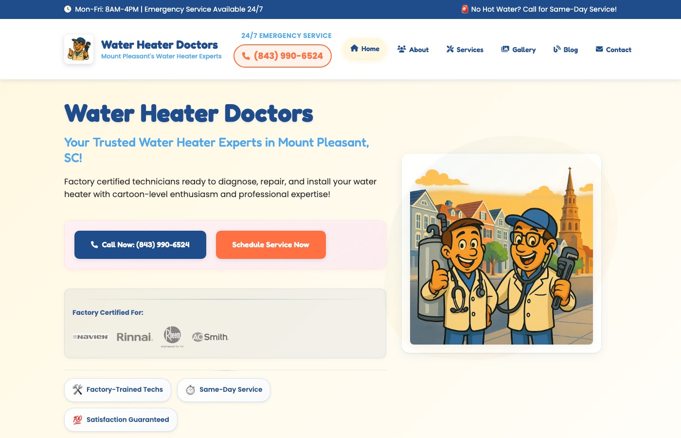
Task: Click the tools icon beside Factory-Trained Techs
Action: [77, 389]
